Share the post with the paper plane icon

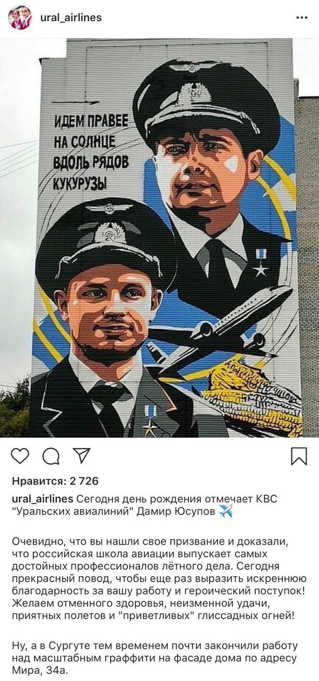click(x=81, y=455)
